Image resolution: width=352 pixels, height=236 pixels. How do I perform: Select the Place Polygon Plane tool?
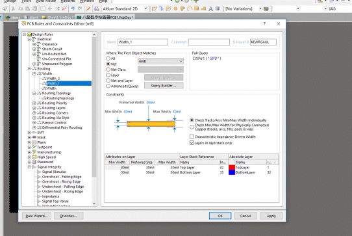pyautogui.click(x=204, y=8)
